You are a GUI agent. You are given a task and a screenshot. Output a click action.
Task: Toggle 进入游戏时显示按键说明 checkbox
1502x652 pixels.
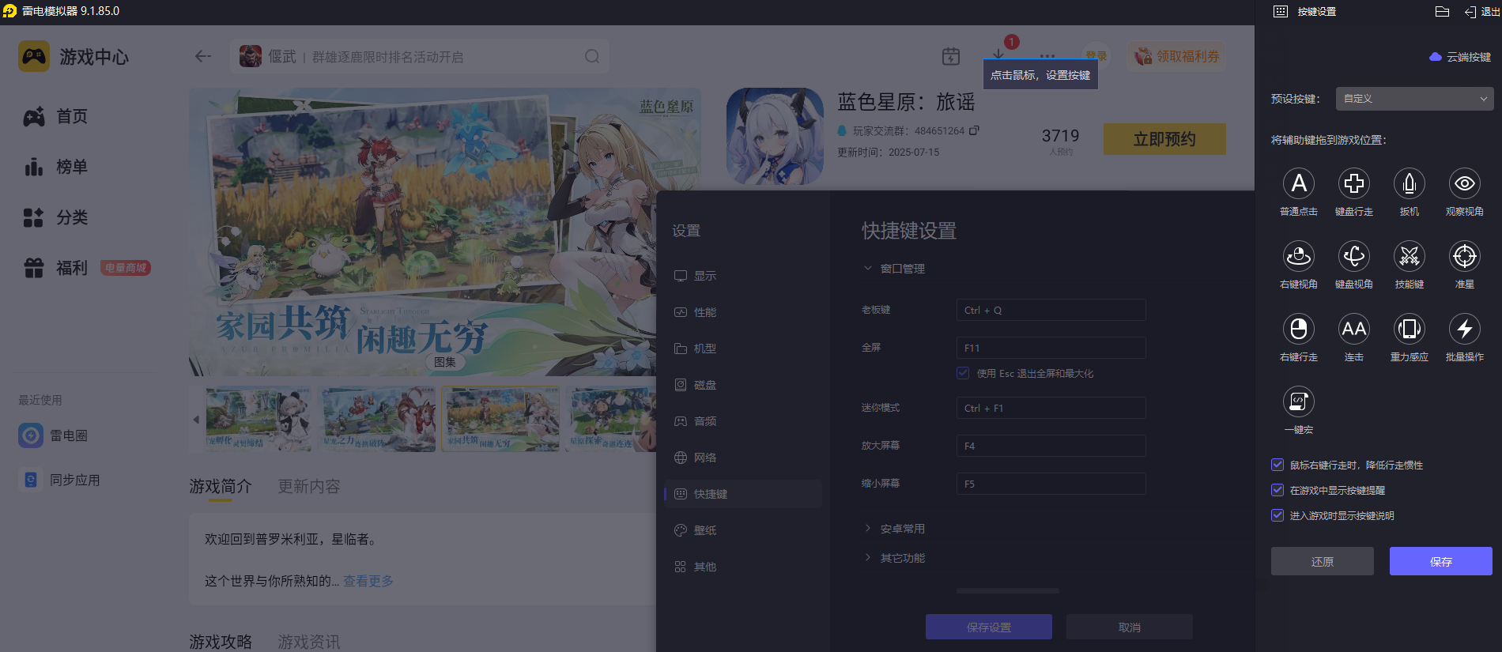coord(1277,515)
